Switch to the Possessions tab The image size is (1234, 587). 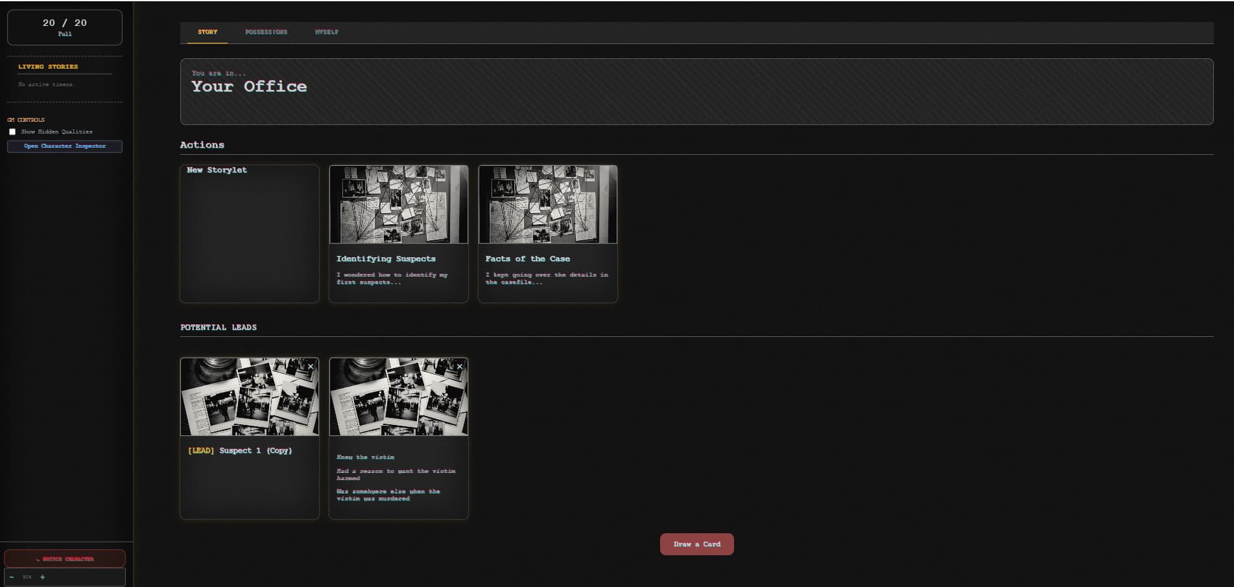[266, 32]
